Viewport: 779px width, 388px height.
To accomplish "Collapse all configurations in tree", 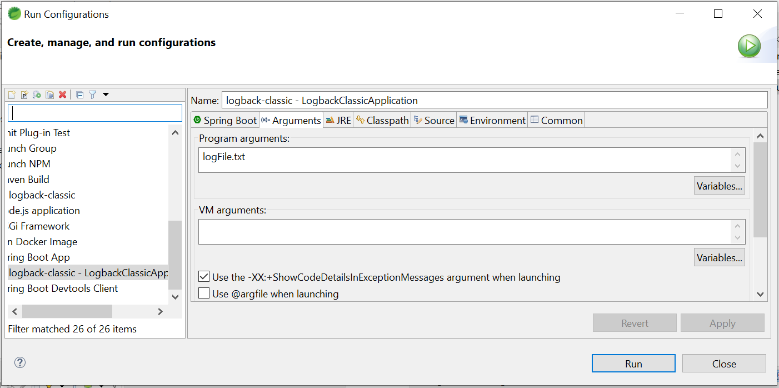I will [79, 95].
